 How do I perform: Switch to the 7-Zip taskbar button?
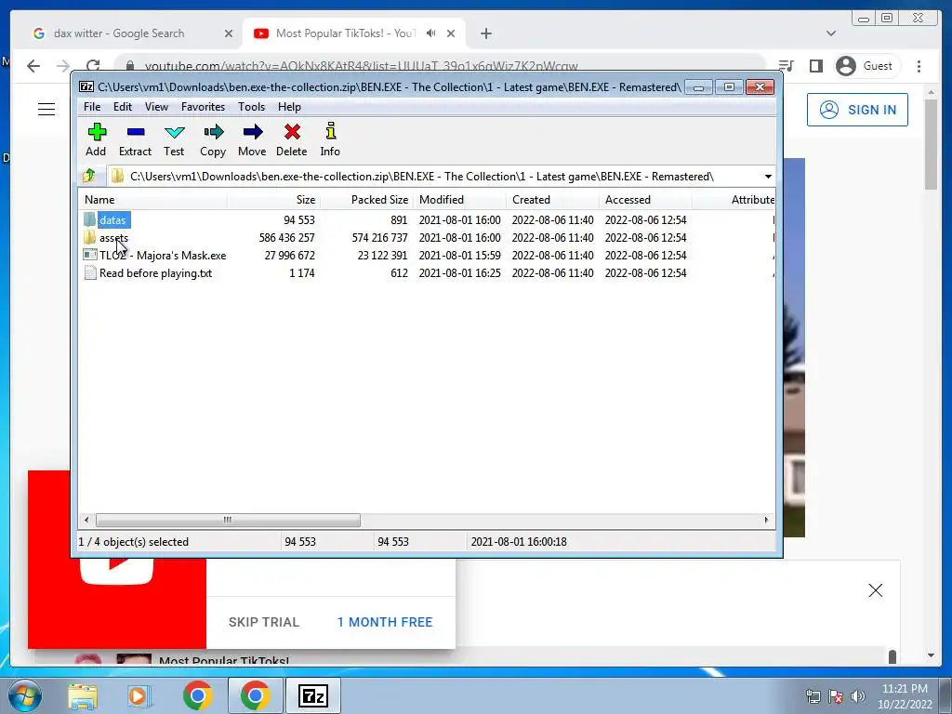click(313, 695)
